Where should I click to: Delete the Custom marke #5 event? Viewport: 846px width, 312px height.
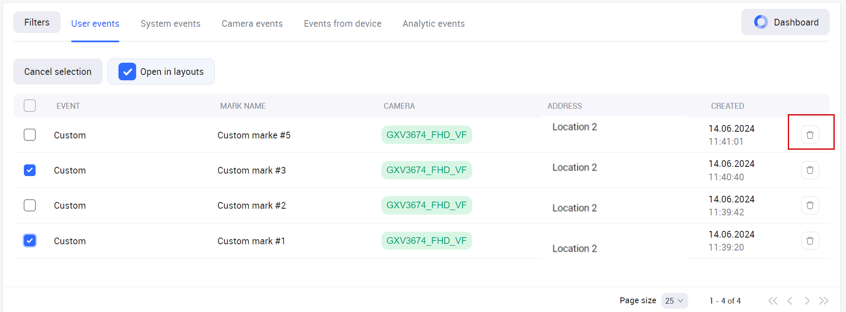[810, 135]
